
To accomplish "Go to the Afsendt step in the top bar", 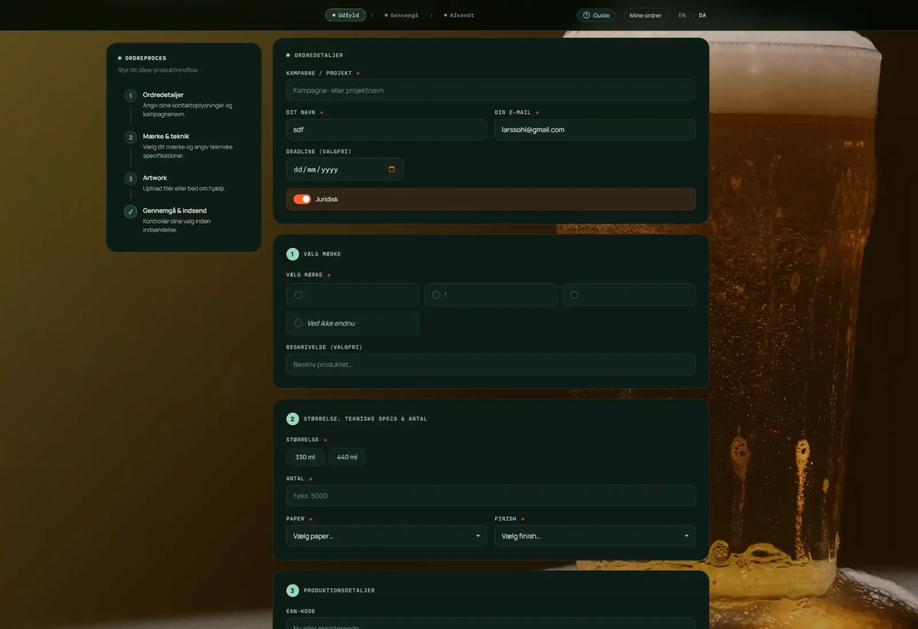I will [459, 15].
